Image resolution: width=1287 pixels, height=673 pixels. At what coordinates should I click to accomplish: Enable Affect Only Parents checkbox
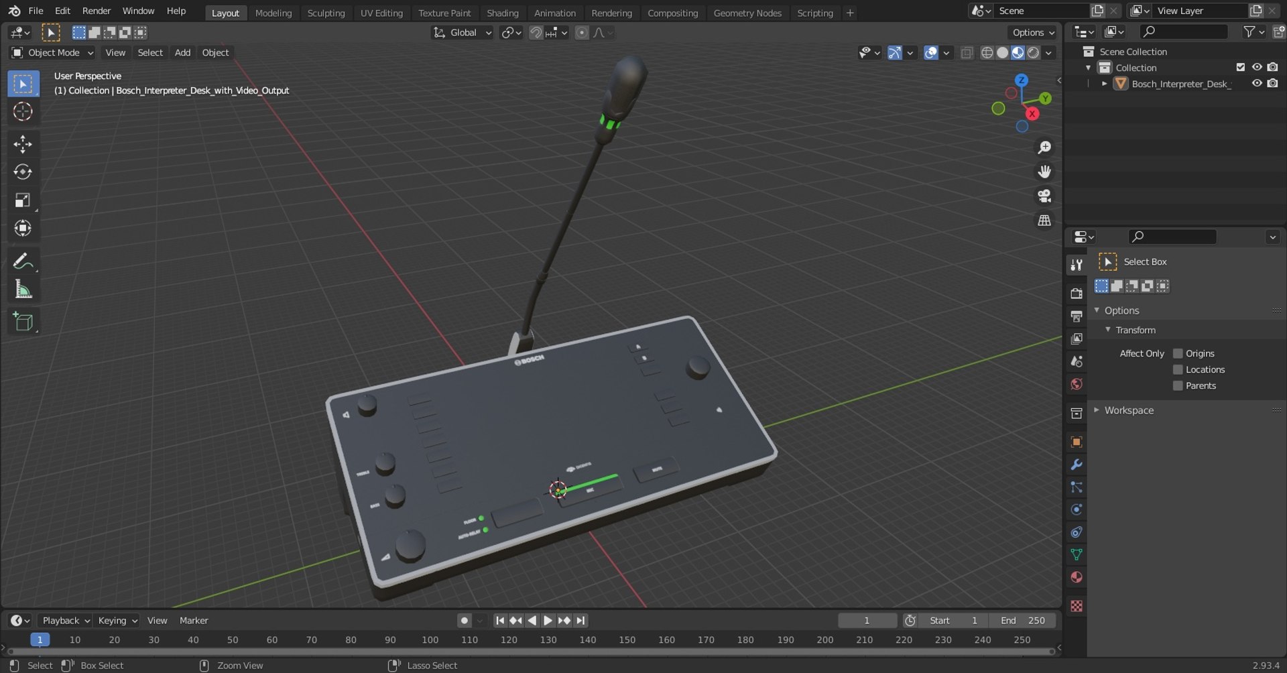[1178, 385]
